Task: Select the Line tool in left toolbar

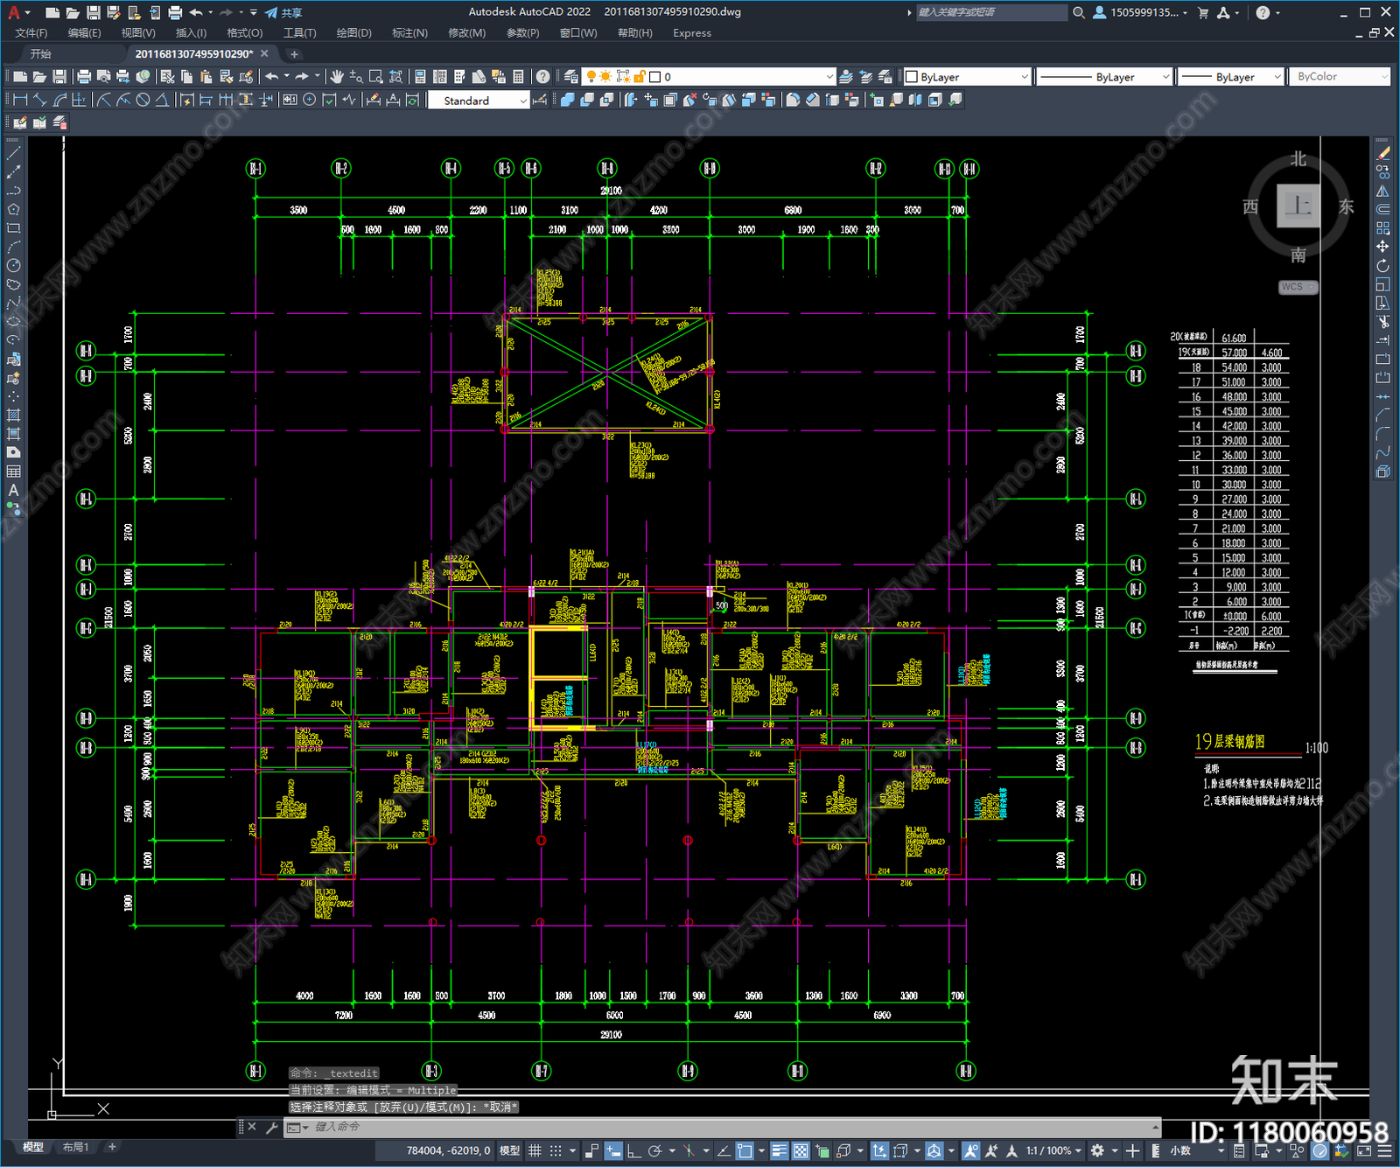Action: (13, 153)
